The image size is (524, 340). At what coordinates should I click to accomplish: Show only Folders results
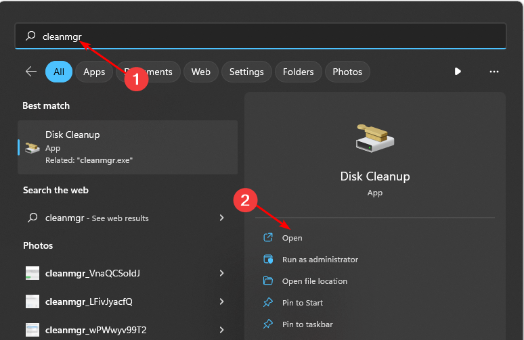coord(299,72)
